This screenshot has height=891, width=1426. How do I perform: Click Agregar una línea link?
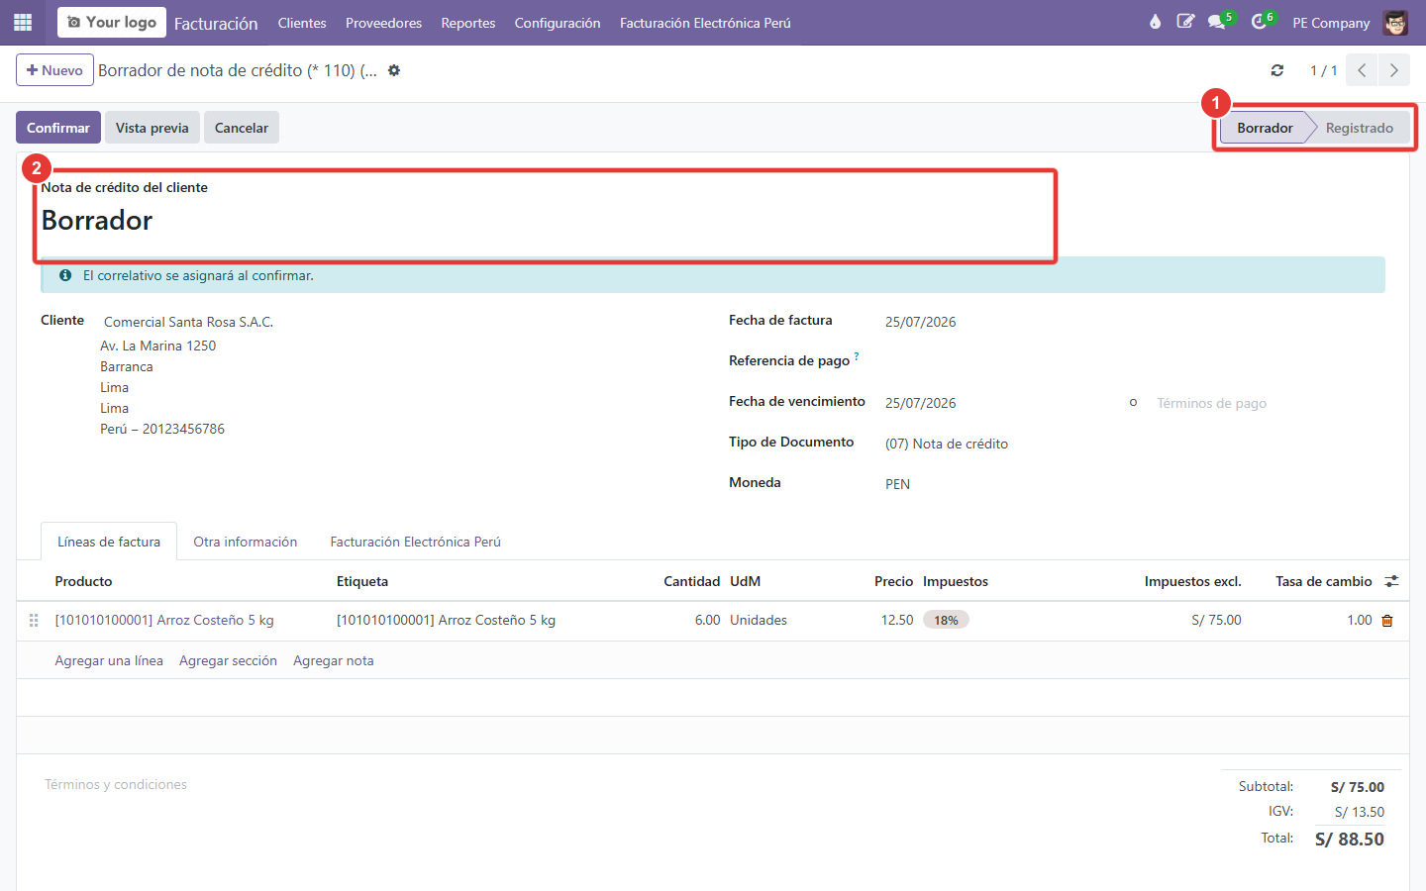click(109, 660)
